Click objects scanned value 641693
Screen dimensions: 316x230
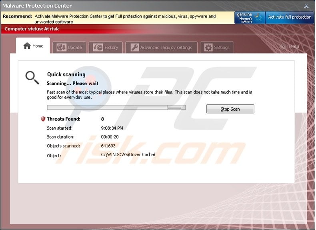click(108, 146)
